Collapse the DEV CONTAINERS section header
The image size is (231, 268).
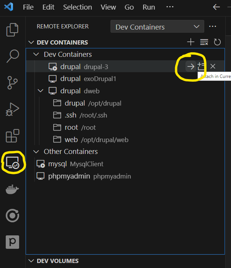[31, 42]
